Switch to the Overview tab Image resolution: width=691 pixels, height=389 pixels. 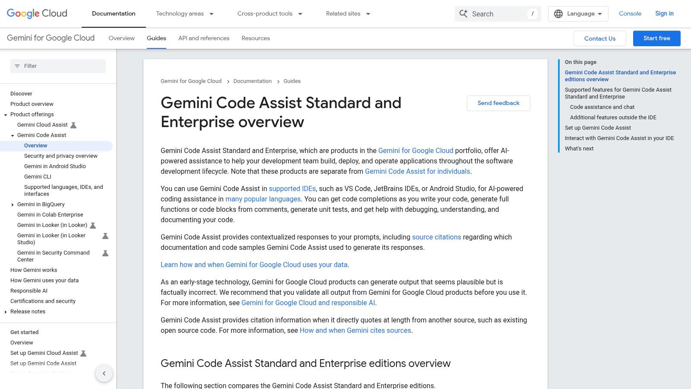click(x=122, y=38)
